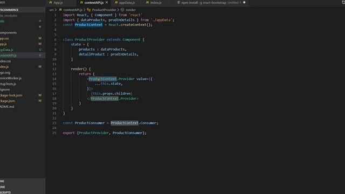Click the M git badge on package-lock.json
This screenshot has width=345, height=194.
click(40, 95)
